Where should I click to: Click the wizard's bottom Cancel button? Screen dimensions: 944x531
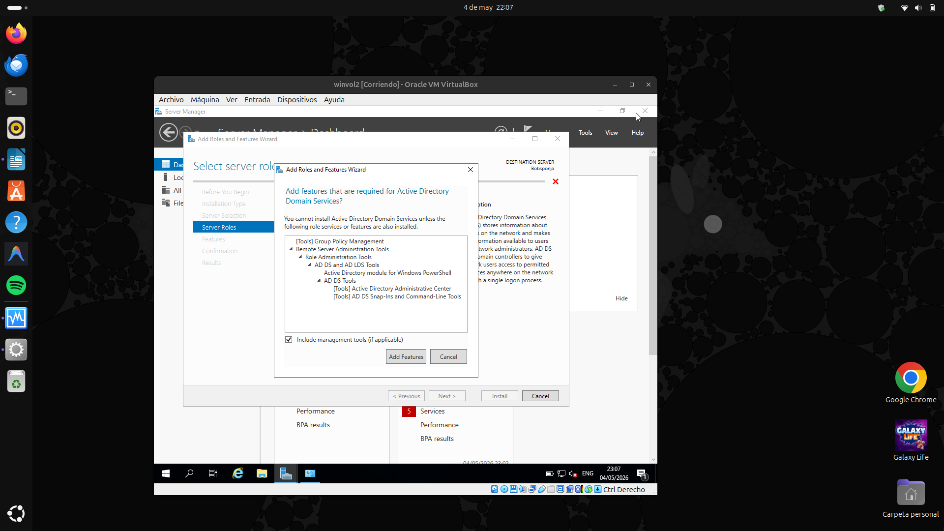[x=540, y=396]
